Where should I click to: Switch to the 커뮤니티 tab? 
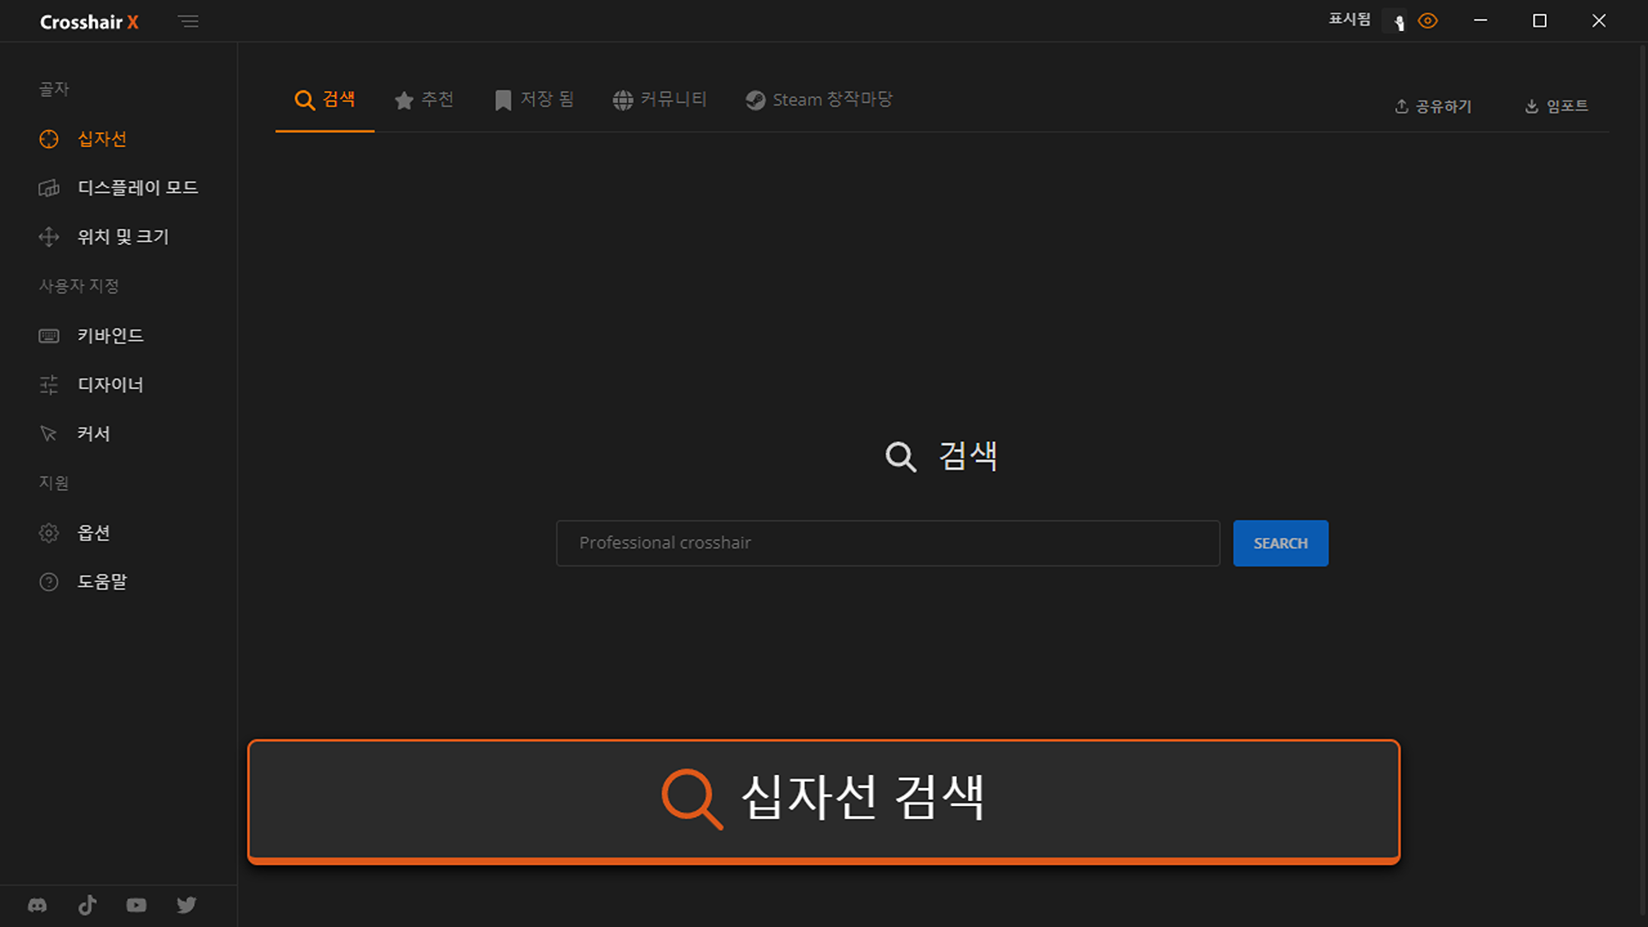[x=659, y=100]
